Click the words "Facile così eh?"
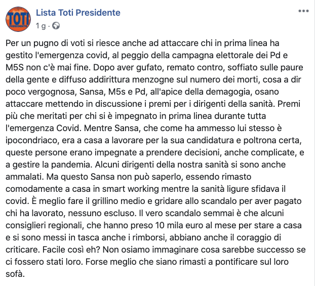The width and height of the screenshot is (315, 286). pos(71,250)
